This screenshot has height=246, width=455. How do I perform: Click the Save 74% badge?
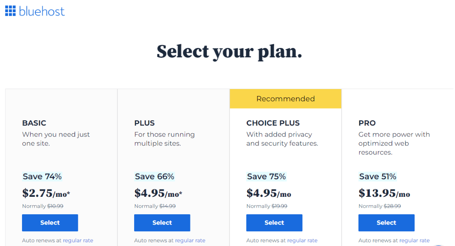tap(42, 176)
